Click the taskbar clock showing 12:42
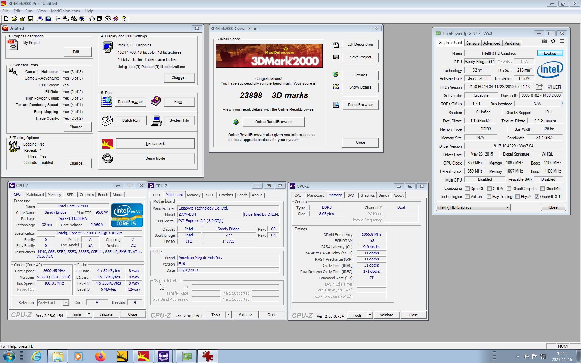This screenshot has width=581, height=363. click(562, 356)
